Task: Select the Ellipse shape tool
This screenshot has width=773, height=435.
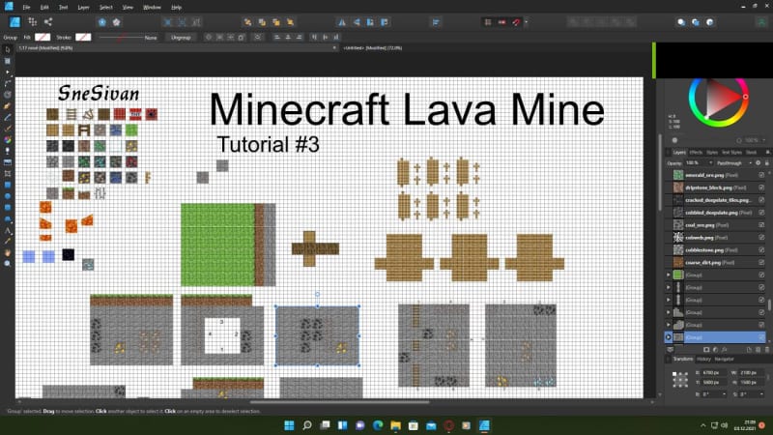Action: click(x=8, y=196)
